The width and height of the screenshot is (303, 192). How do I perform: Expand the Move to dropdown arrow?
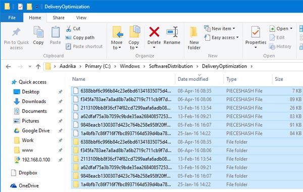(x=120, y=48)
